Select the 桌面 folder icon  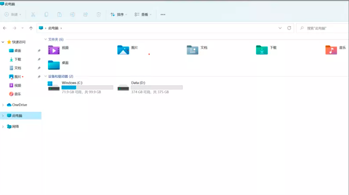[54, 65]
